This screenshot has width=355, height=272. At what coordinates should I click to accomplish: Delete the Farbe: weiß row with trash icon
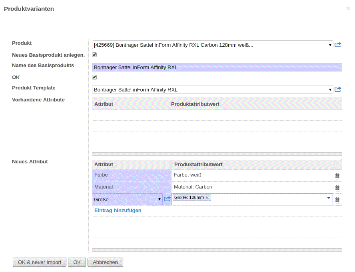pyautogui.click(x=337, y=176)
